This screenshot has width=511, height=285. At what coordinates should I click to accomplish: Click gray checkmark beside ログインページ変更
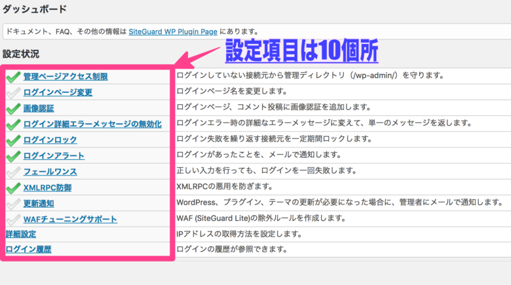point(13,93)
